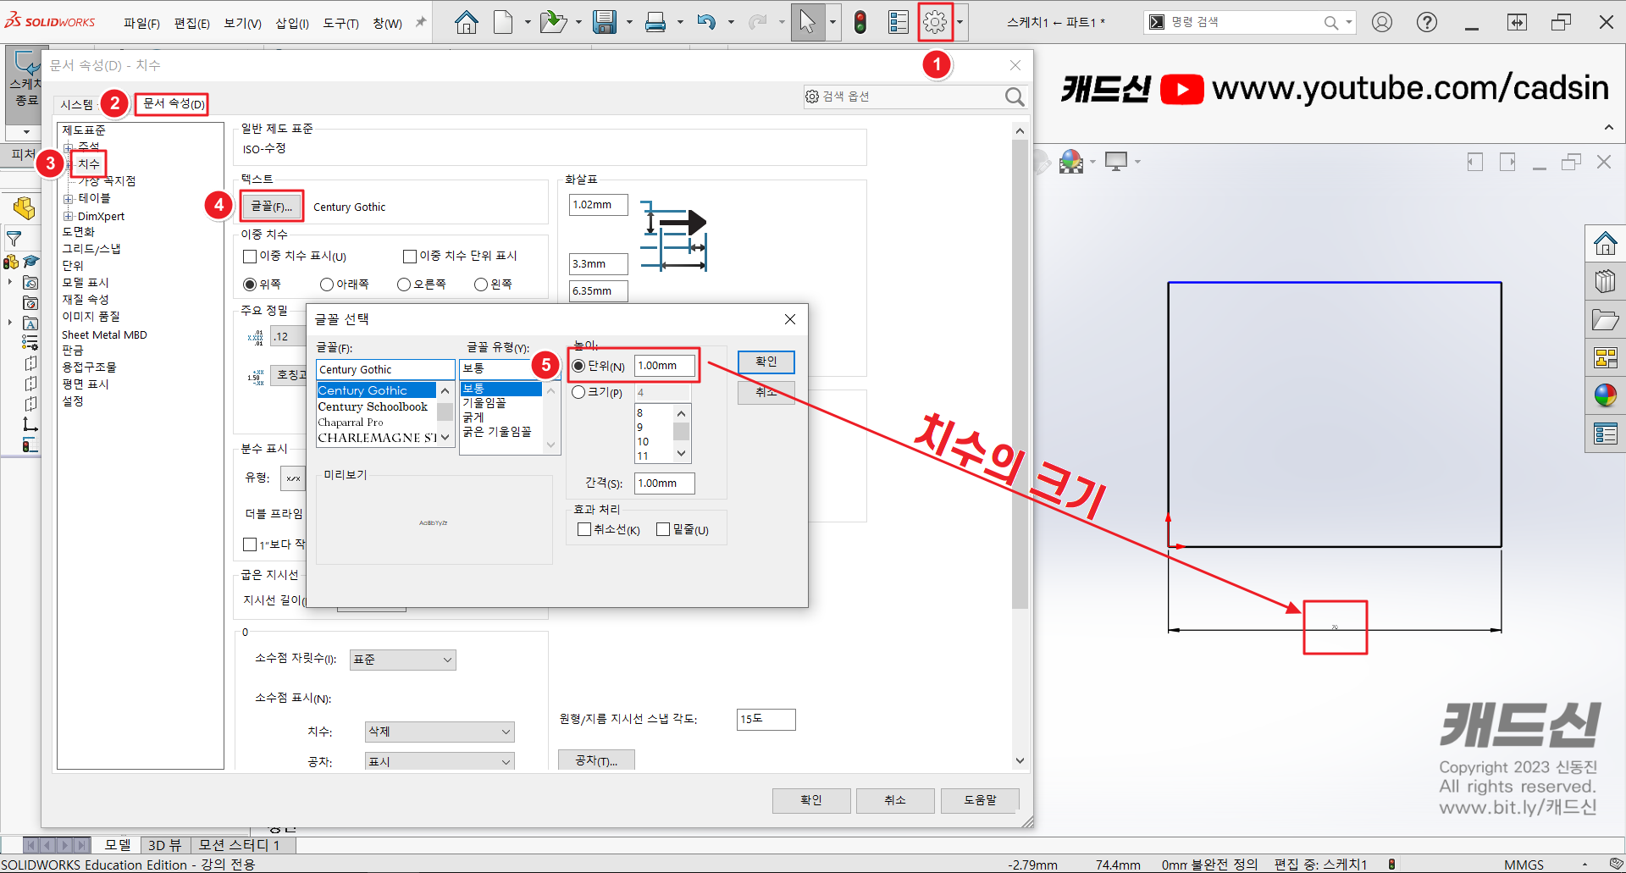The height and width of the screenshot is (873, 1626).
Task: Click the view settings monitor icon
Action: click(1116, 161)
